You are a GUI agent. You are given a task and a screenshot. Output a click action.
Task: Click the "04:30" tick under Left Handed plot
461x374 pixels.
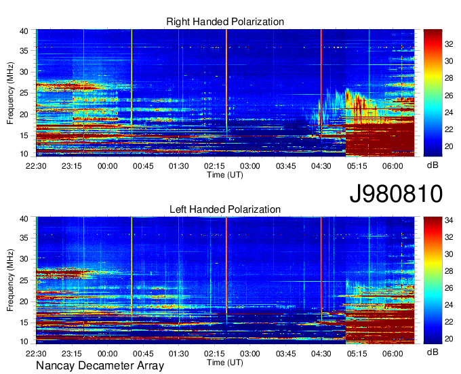321,354
